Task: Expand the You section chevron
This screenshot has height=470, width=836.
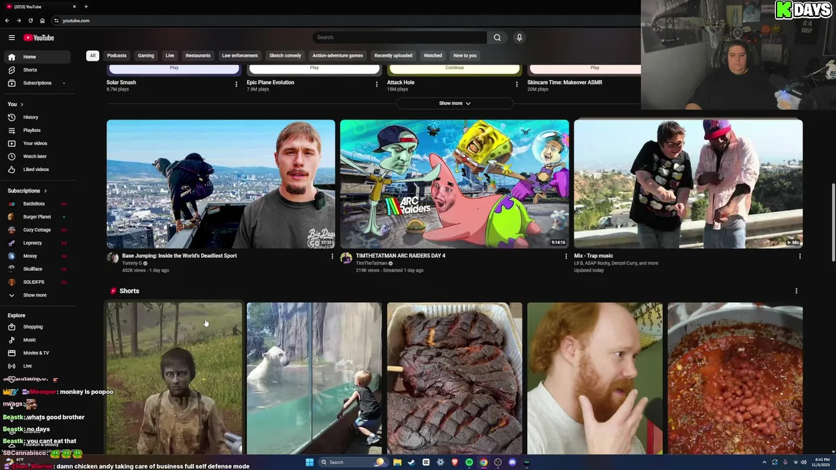Action: click(x=22, y=104)
